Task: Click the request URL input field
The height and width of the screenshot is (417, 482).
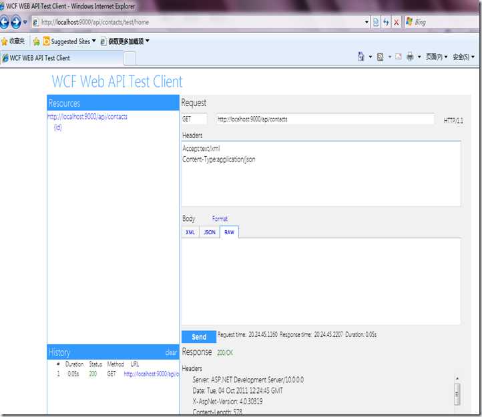Action: 325,119
